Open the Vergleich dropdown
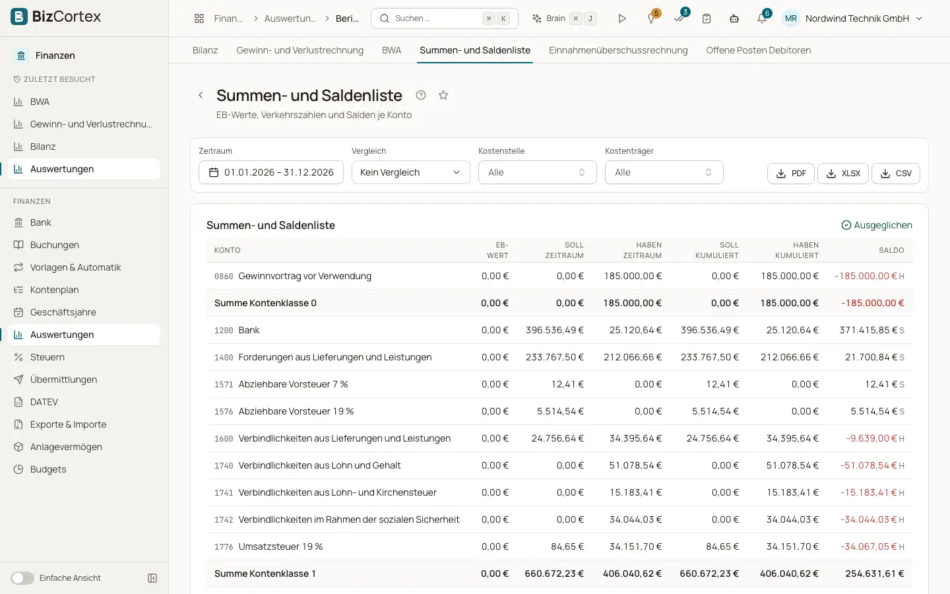This screenshot has width=950, height=594. point(410,172)
